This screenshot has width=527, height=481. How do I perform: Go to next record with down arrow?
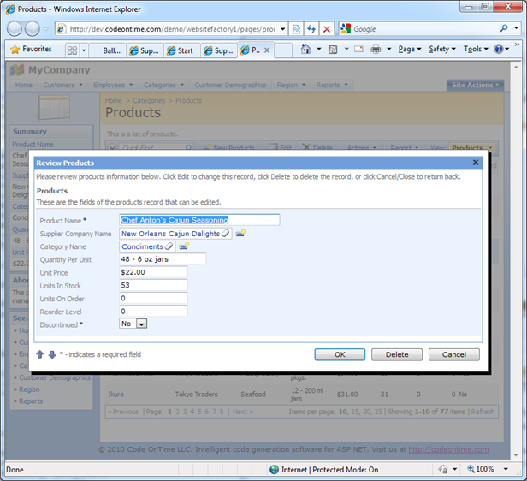point(52,354)
